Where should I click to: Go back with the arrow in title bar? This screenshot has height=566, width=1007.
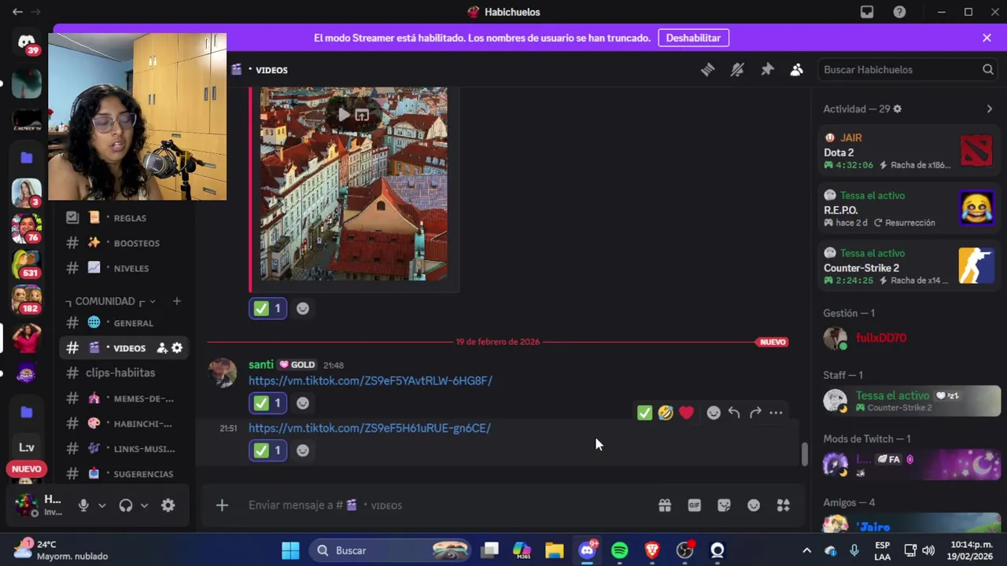tap(17, 12)
